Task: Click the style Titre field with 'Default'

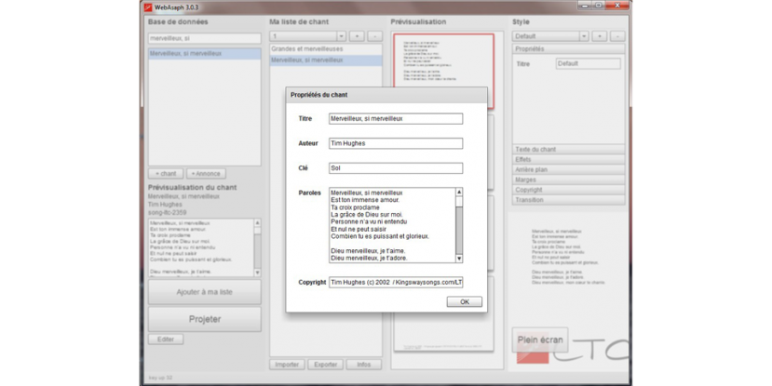Action: [x=588, y=64]
